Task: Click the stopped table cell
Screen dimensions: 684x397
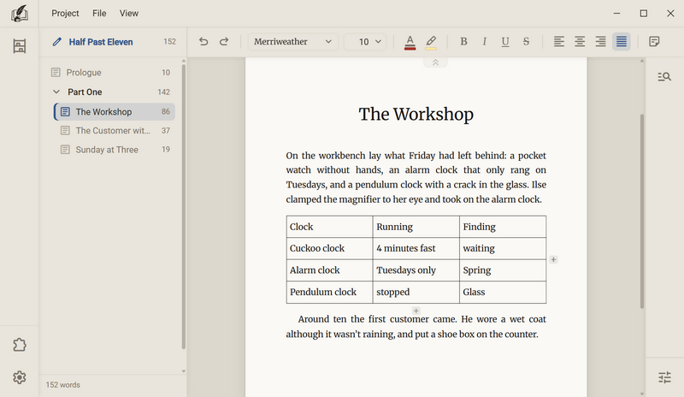Action: pyautogui.click(x=416, y=292)
